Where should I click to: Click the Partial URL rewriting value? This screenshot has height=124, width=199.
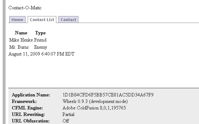coord(68,114)
